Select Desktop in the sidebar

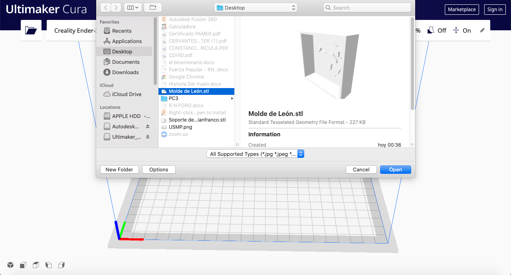pos(124,51)
